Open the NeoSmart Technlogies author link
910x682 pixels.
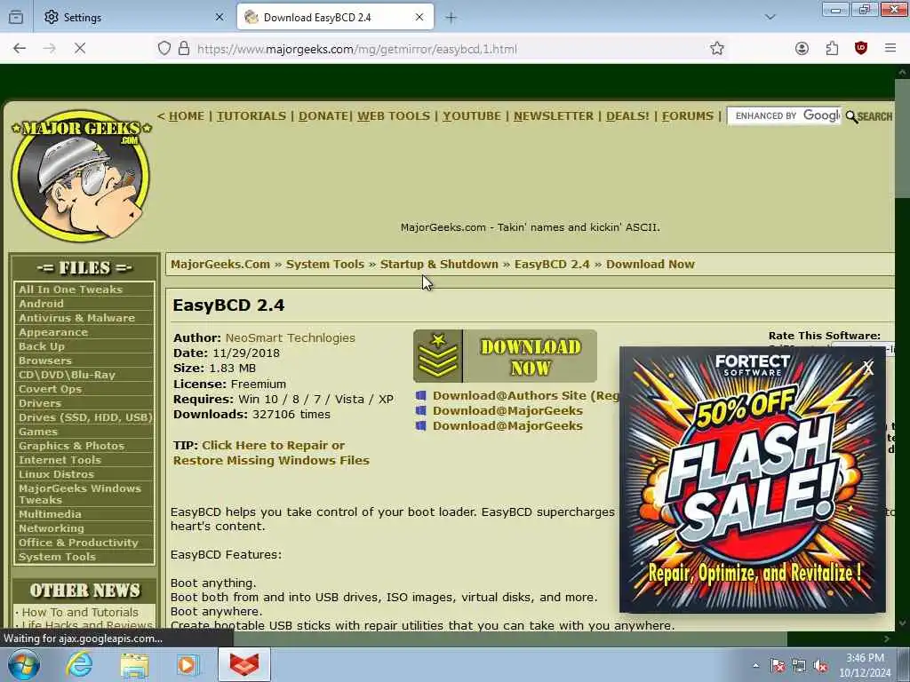click(291, 338)
